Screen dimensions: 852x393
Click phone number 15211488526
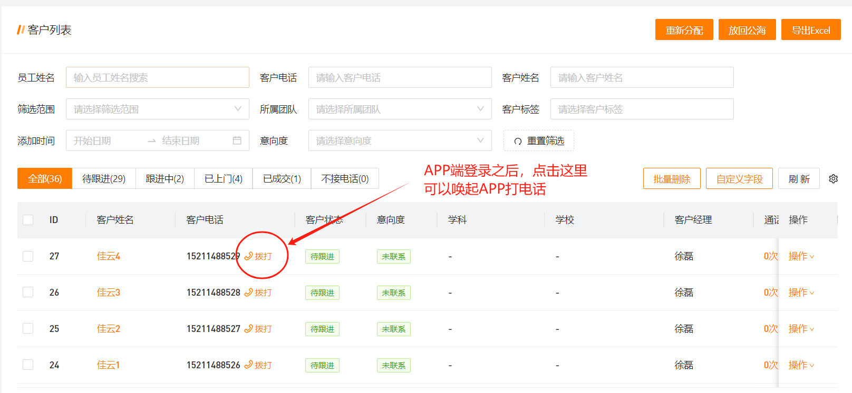(x=214, y=365)
